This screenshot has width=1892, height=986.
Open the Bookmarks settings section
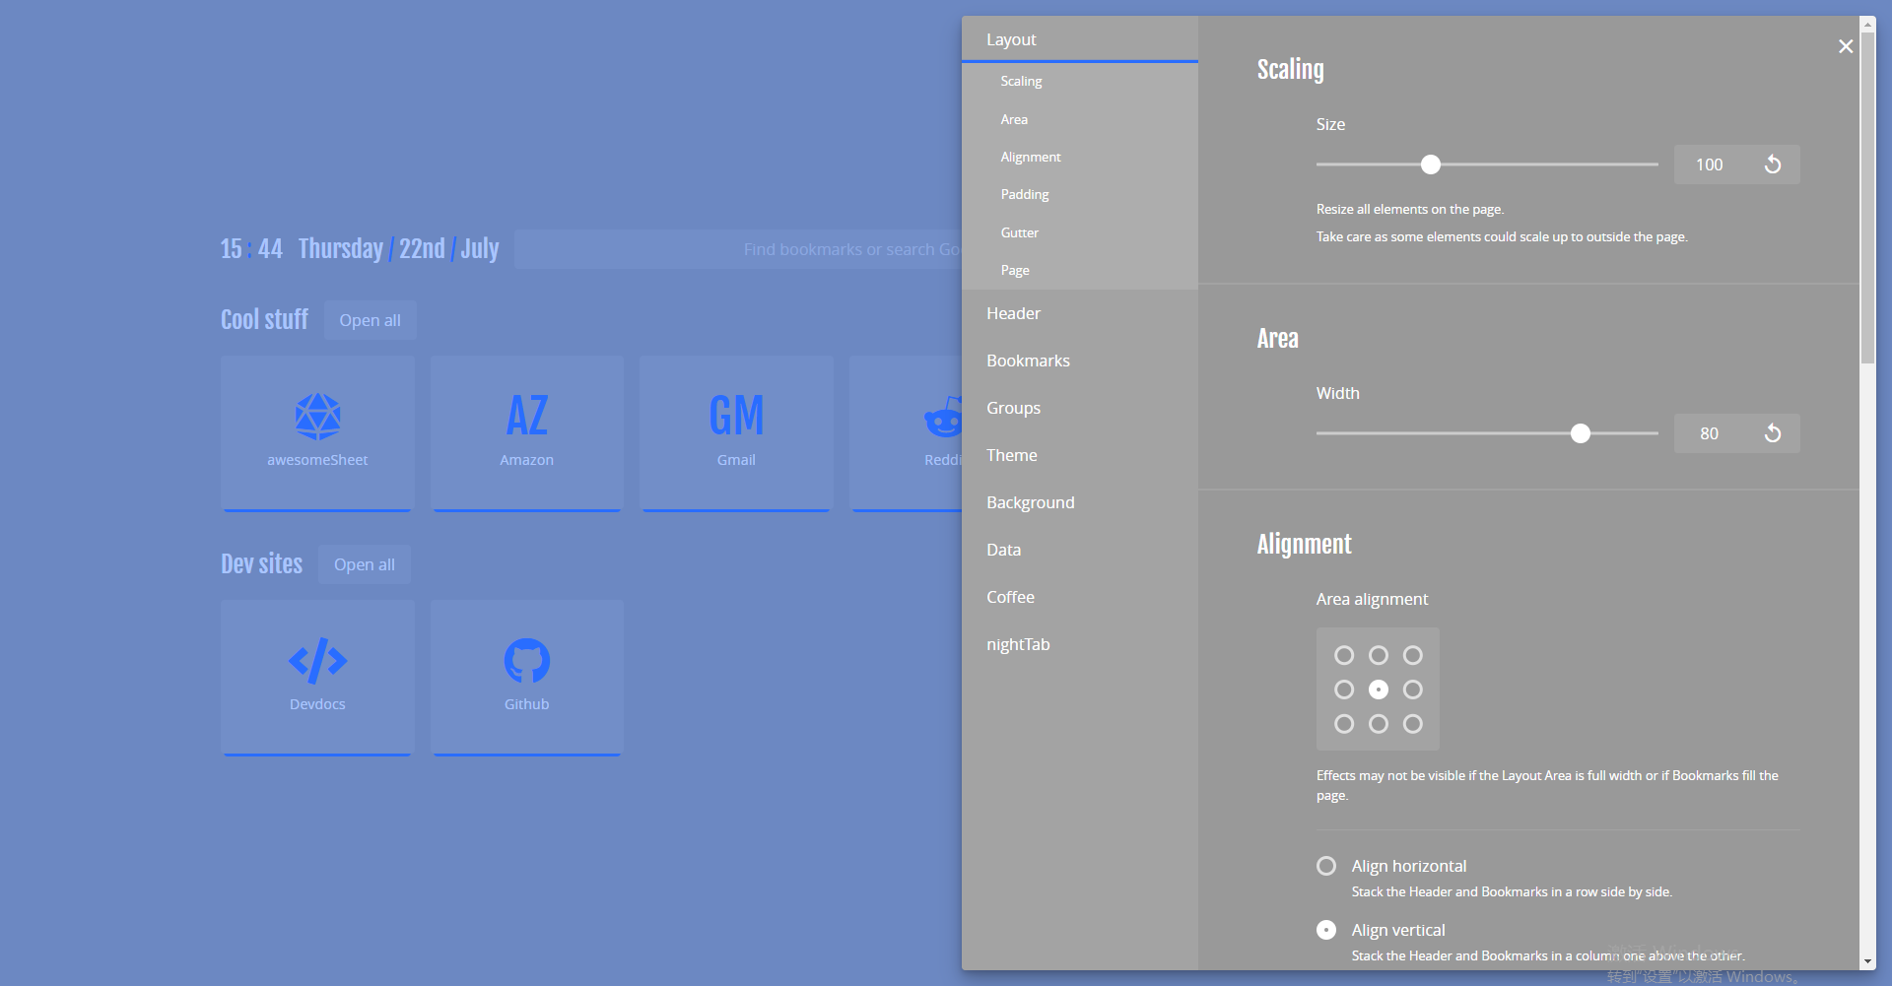point(1080,361)
